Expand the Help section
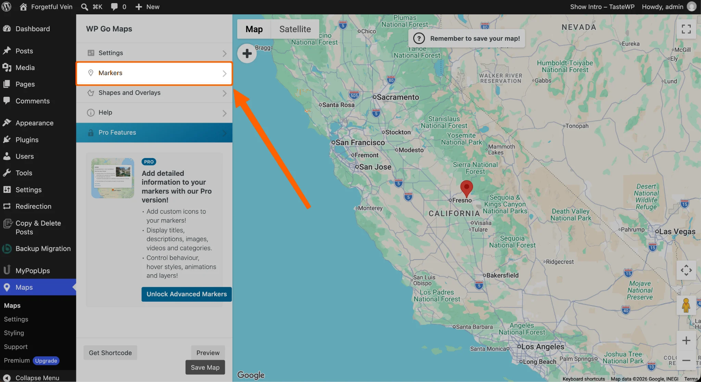 pos(154,113)
